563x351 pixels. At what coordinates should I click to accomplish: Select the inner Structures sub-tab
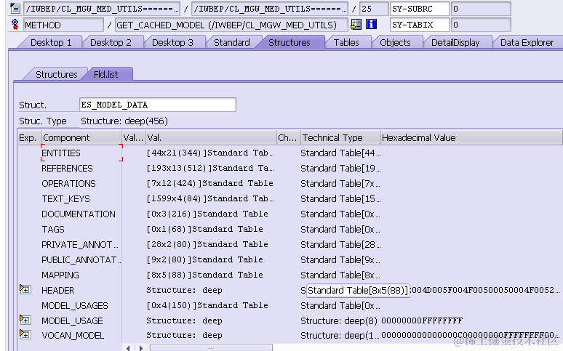point(56,74)
